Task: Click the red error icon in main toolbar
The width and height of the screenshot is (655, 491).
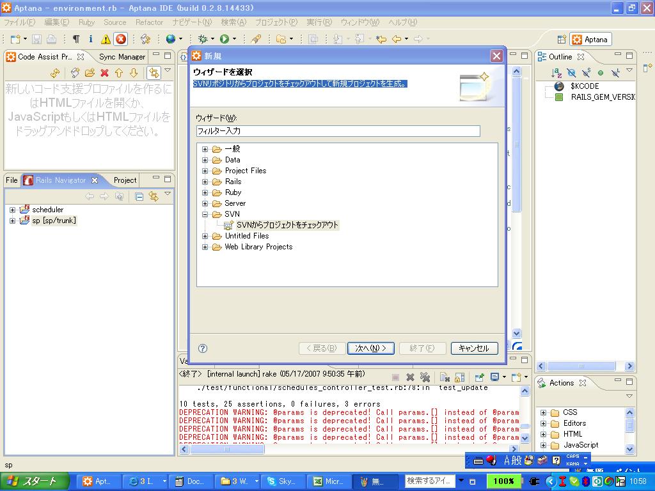Action: (121, 39)
